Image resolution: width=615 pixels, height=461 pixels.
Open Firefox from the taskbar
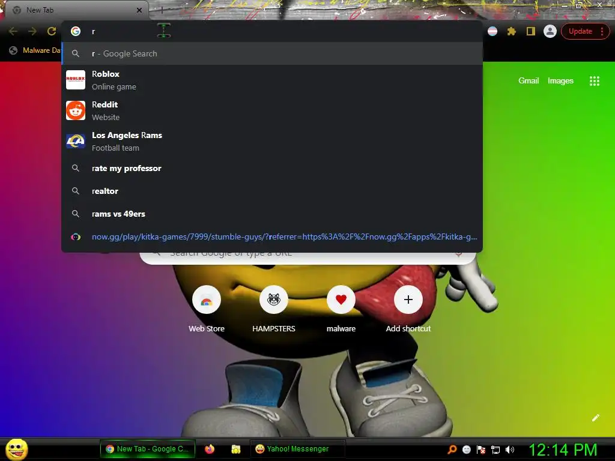point(210,449)
